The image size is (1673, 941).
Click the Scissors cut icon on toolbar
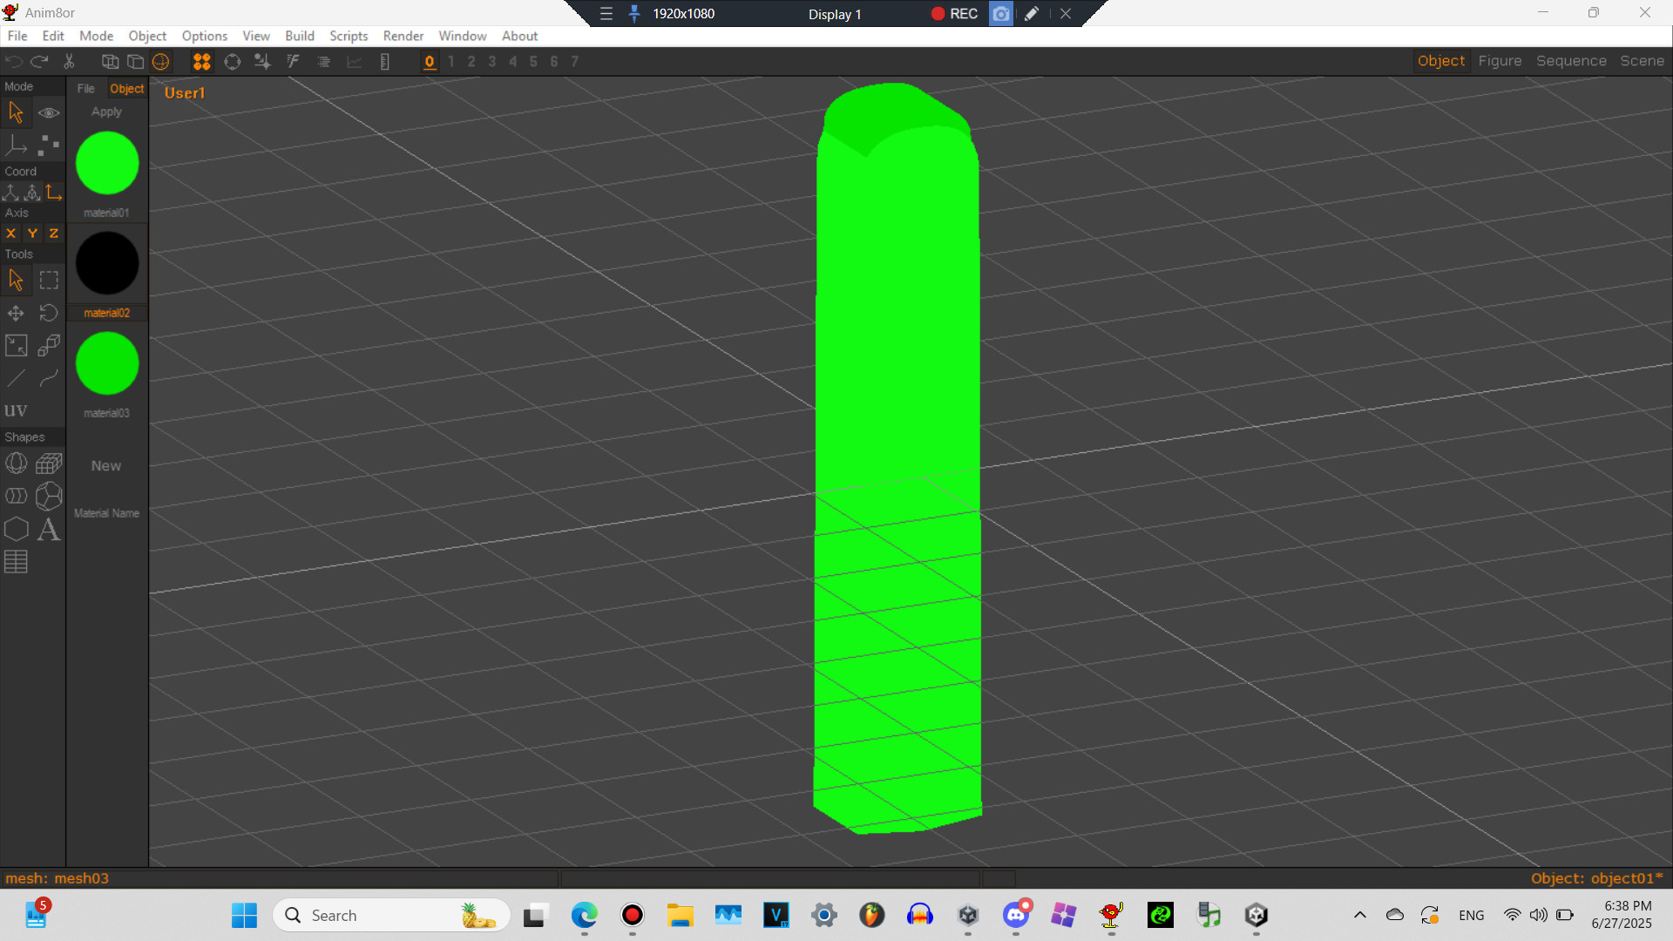[x=69, y=61]
